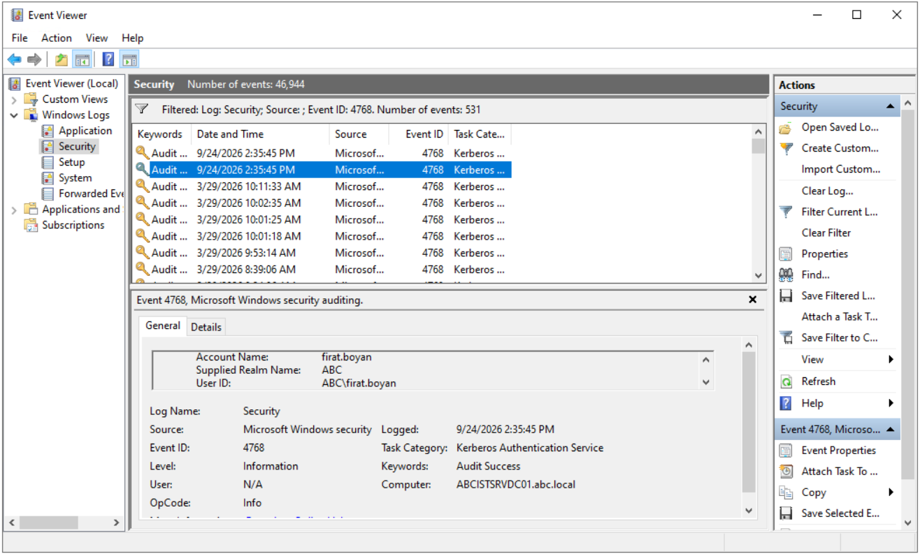
Task: Click the Up one level folder icon
Action: [x=62, y=59]
